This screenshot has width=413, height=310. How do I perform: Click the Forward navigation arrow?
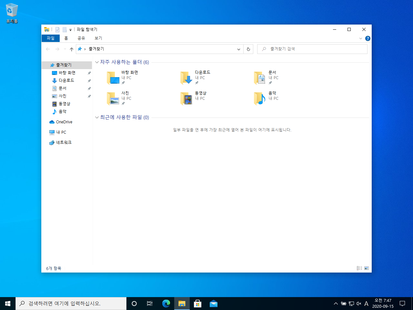(57, 49)
